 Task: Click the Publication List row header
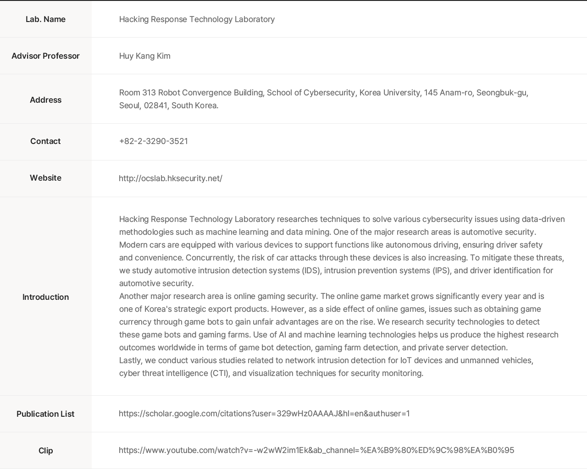pyautogui.click(x=45, y=414)
